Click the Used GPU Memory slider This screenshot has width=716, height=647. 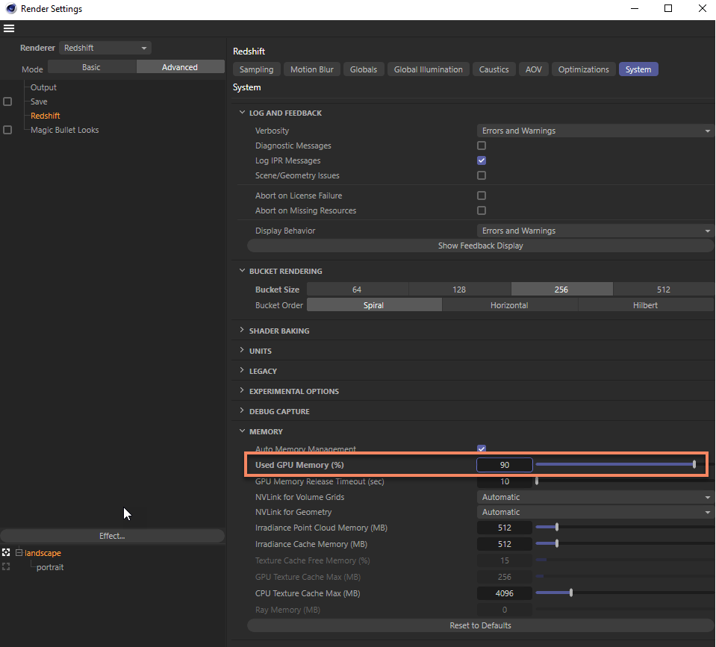(x=616, y=465)
